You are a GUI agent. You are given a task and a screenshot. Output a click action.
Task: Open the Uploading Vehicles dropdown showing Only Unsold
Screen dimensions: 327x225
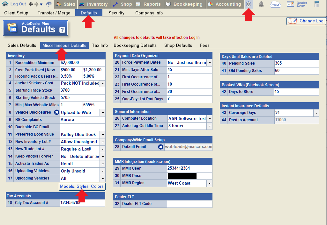click(103, 171)
